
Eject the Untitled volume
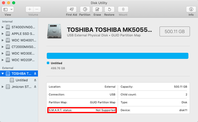[35, 80]
